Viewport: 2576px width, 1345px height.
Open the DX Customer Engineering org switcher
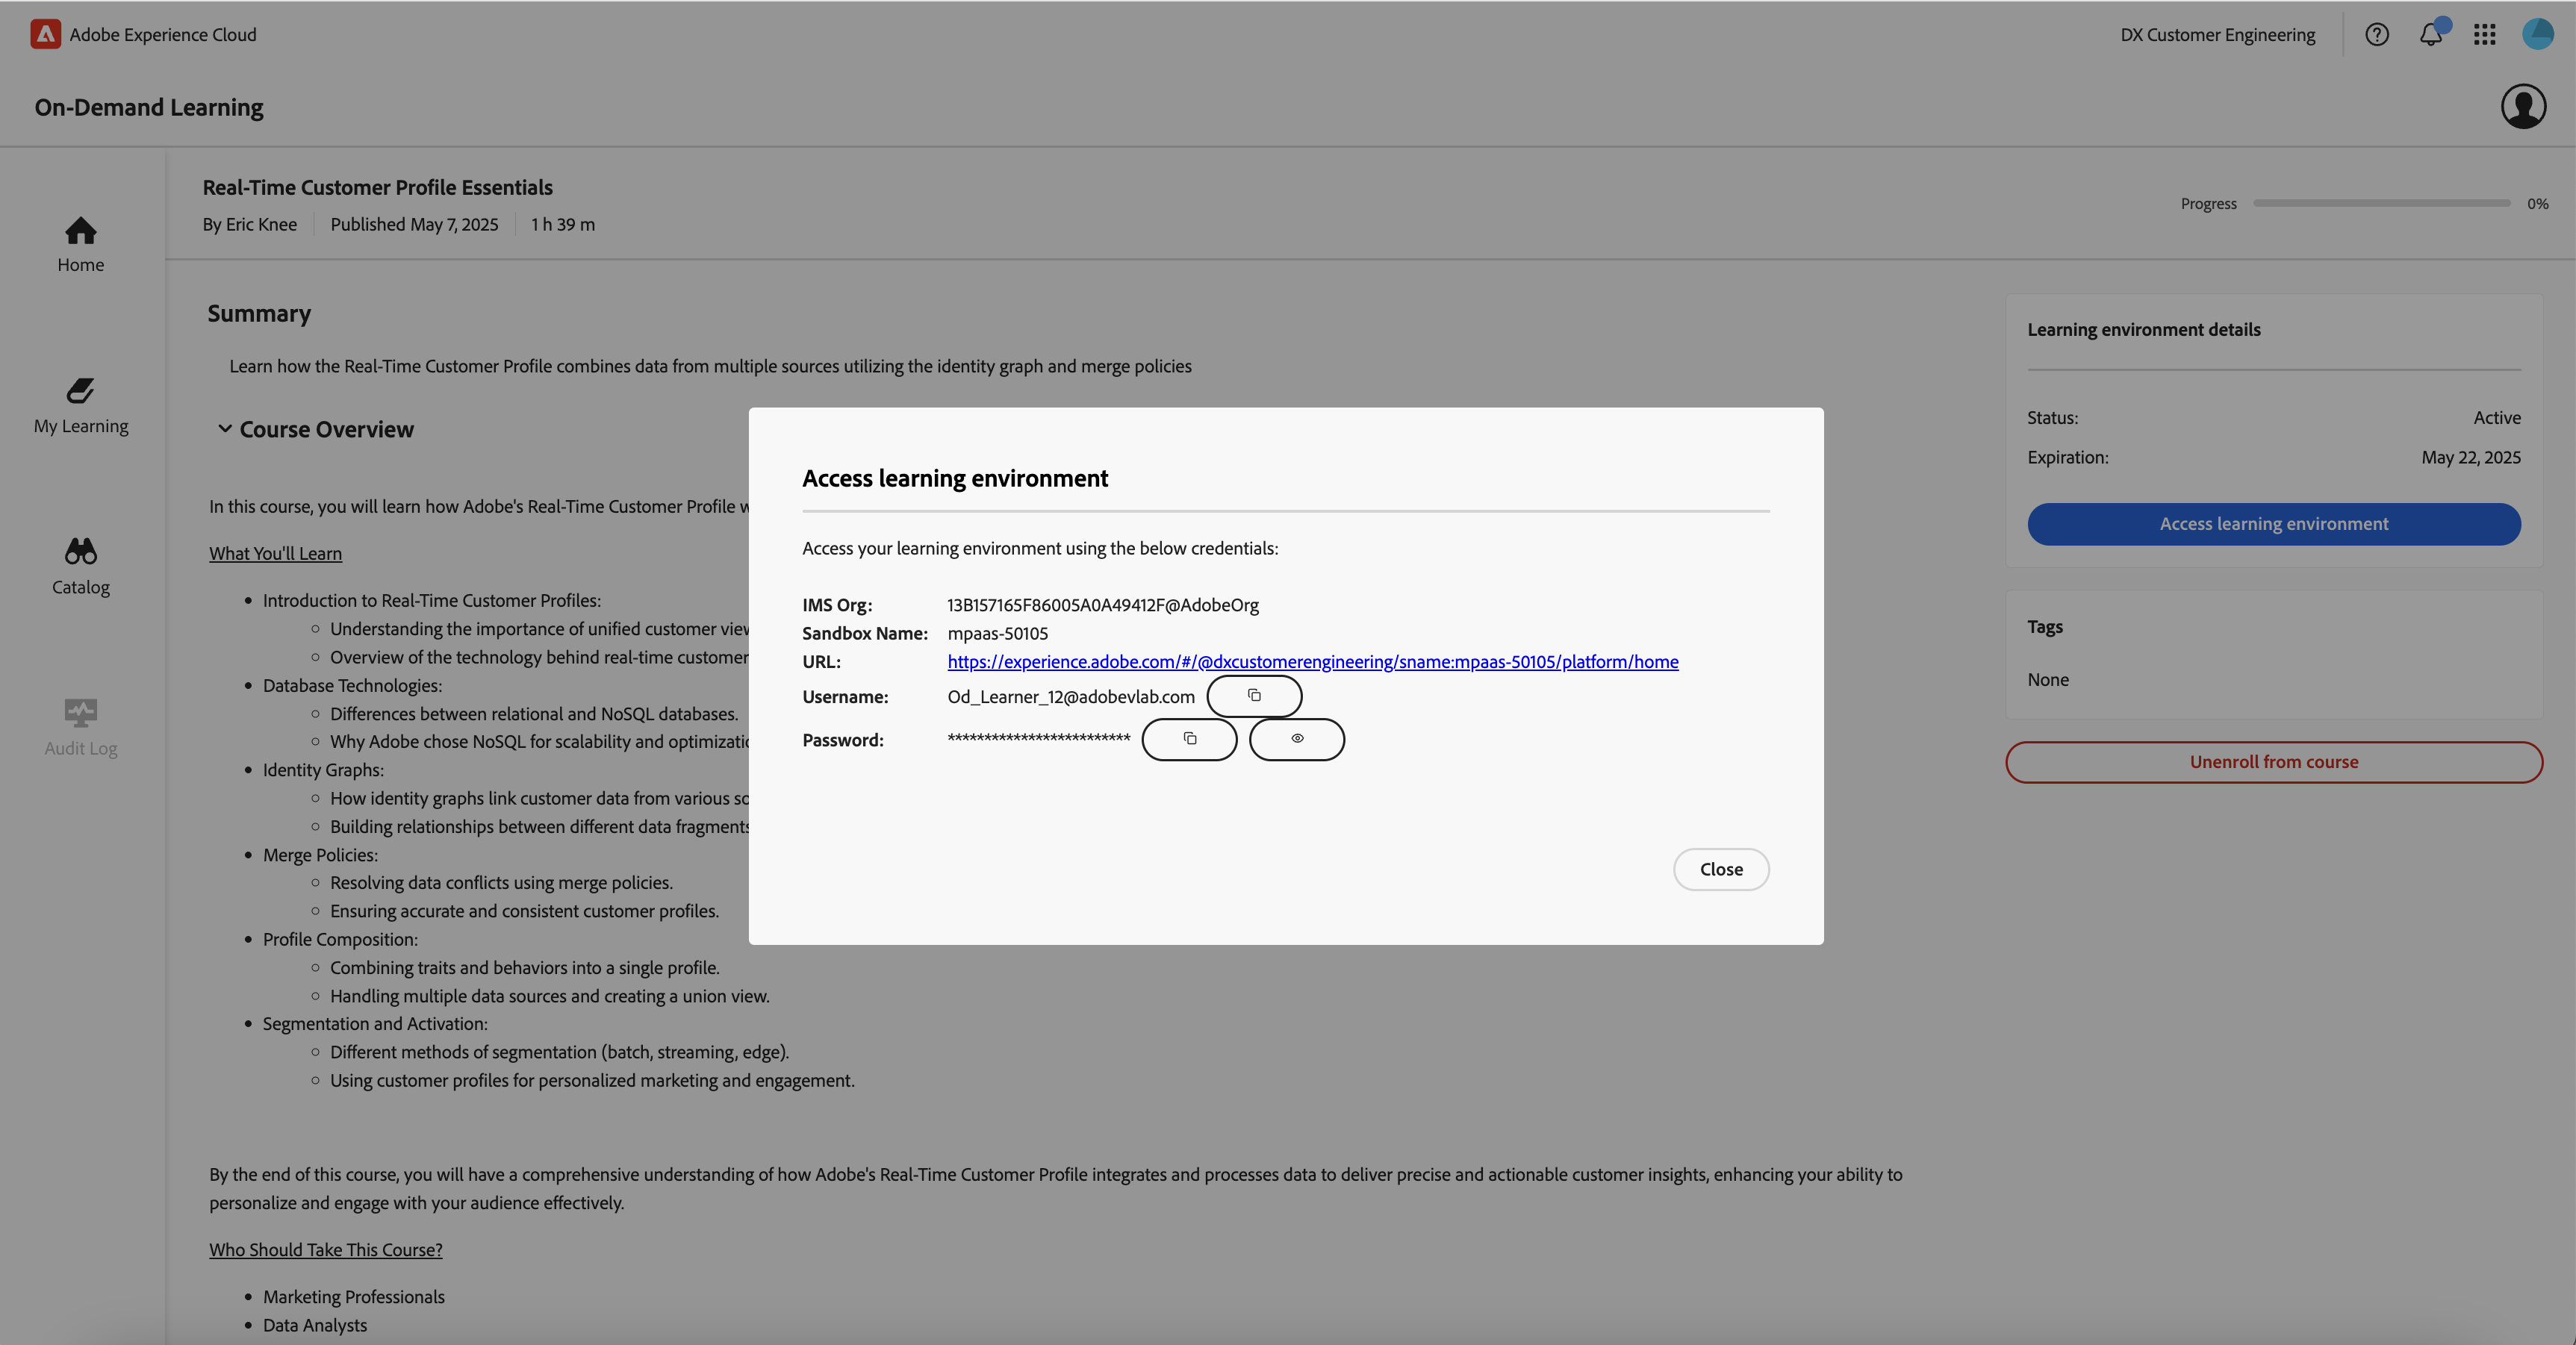point(2217,35)
